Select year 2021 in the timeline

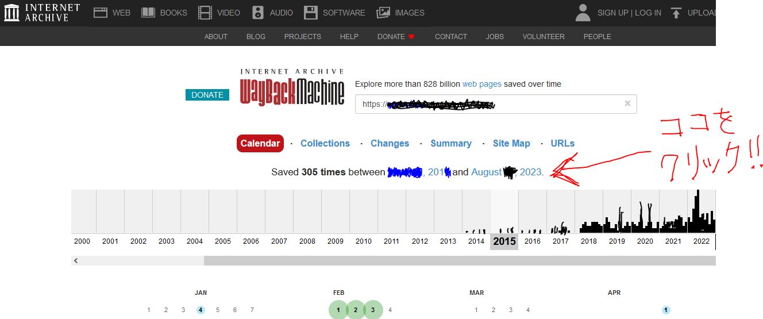[x=673, y=241]
